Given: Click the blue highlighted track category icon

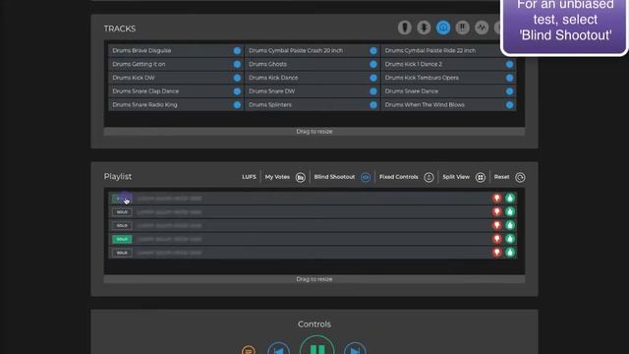Looking at the screenshot, I should click(443, 28).
